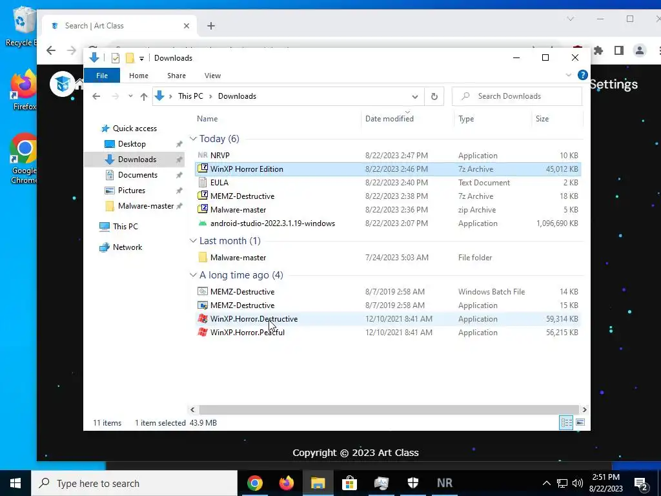Screen dimensions: 661x496
Task: Click the MEMZ-Destructive batch file icon
Action: [203, 291]
